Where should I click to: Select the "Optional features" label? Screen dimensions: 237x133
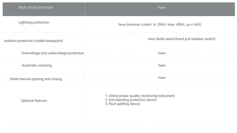[34, 101]
